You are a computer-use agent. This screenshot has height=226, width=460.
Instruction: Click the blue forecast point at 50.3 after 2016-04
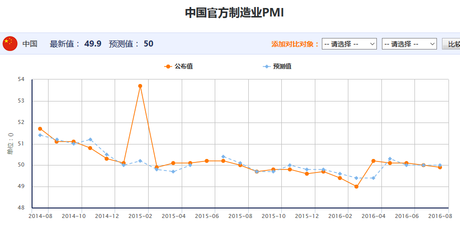coord(390,158)
